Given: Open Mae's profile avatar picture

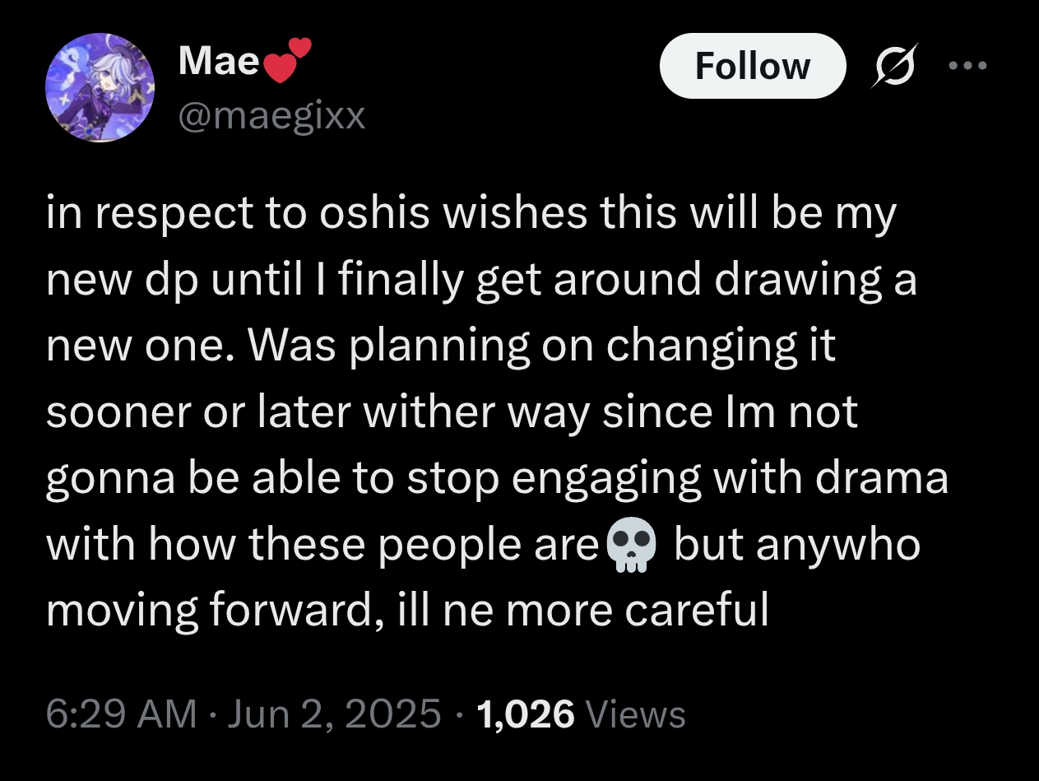Looking at the screenshot, I should pyautogui.click(x=100, y=89).
